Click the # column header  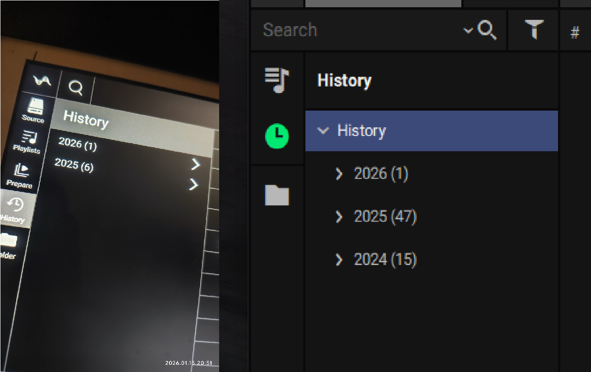[575, 33]
